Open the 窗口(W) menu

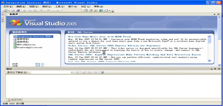click(73, 7)
